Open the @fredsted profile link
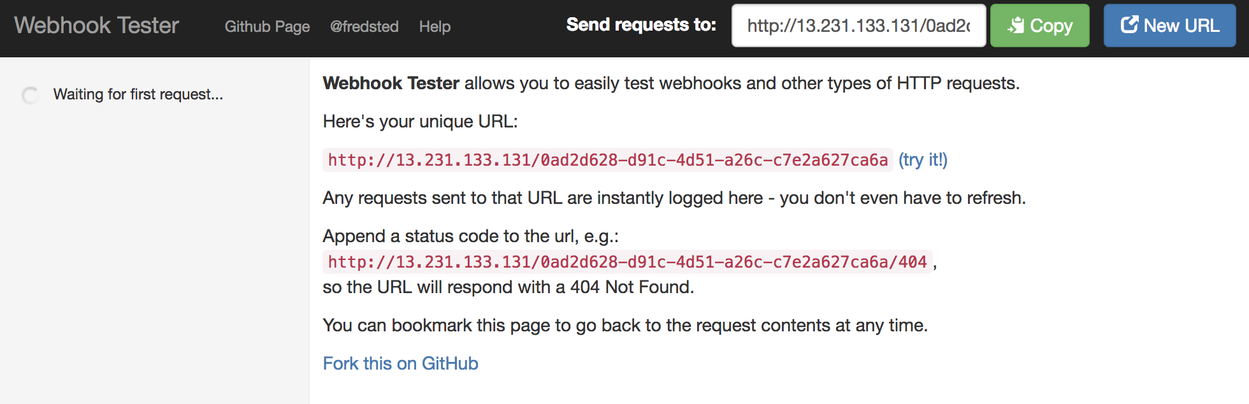The image size is (1249, 404). coord(365,27)
